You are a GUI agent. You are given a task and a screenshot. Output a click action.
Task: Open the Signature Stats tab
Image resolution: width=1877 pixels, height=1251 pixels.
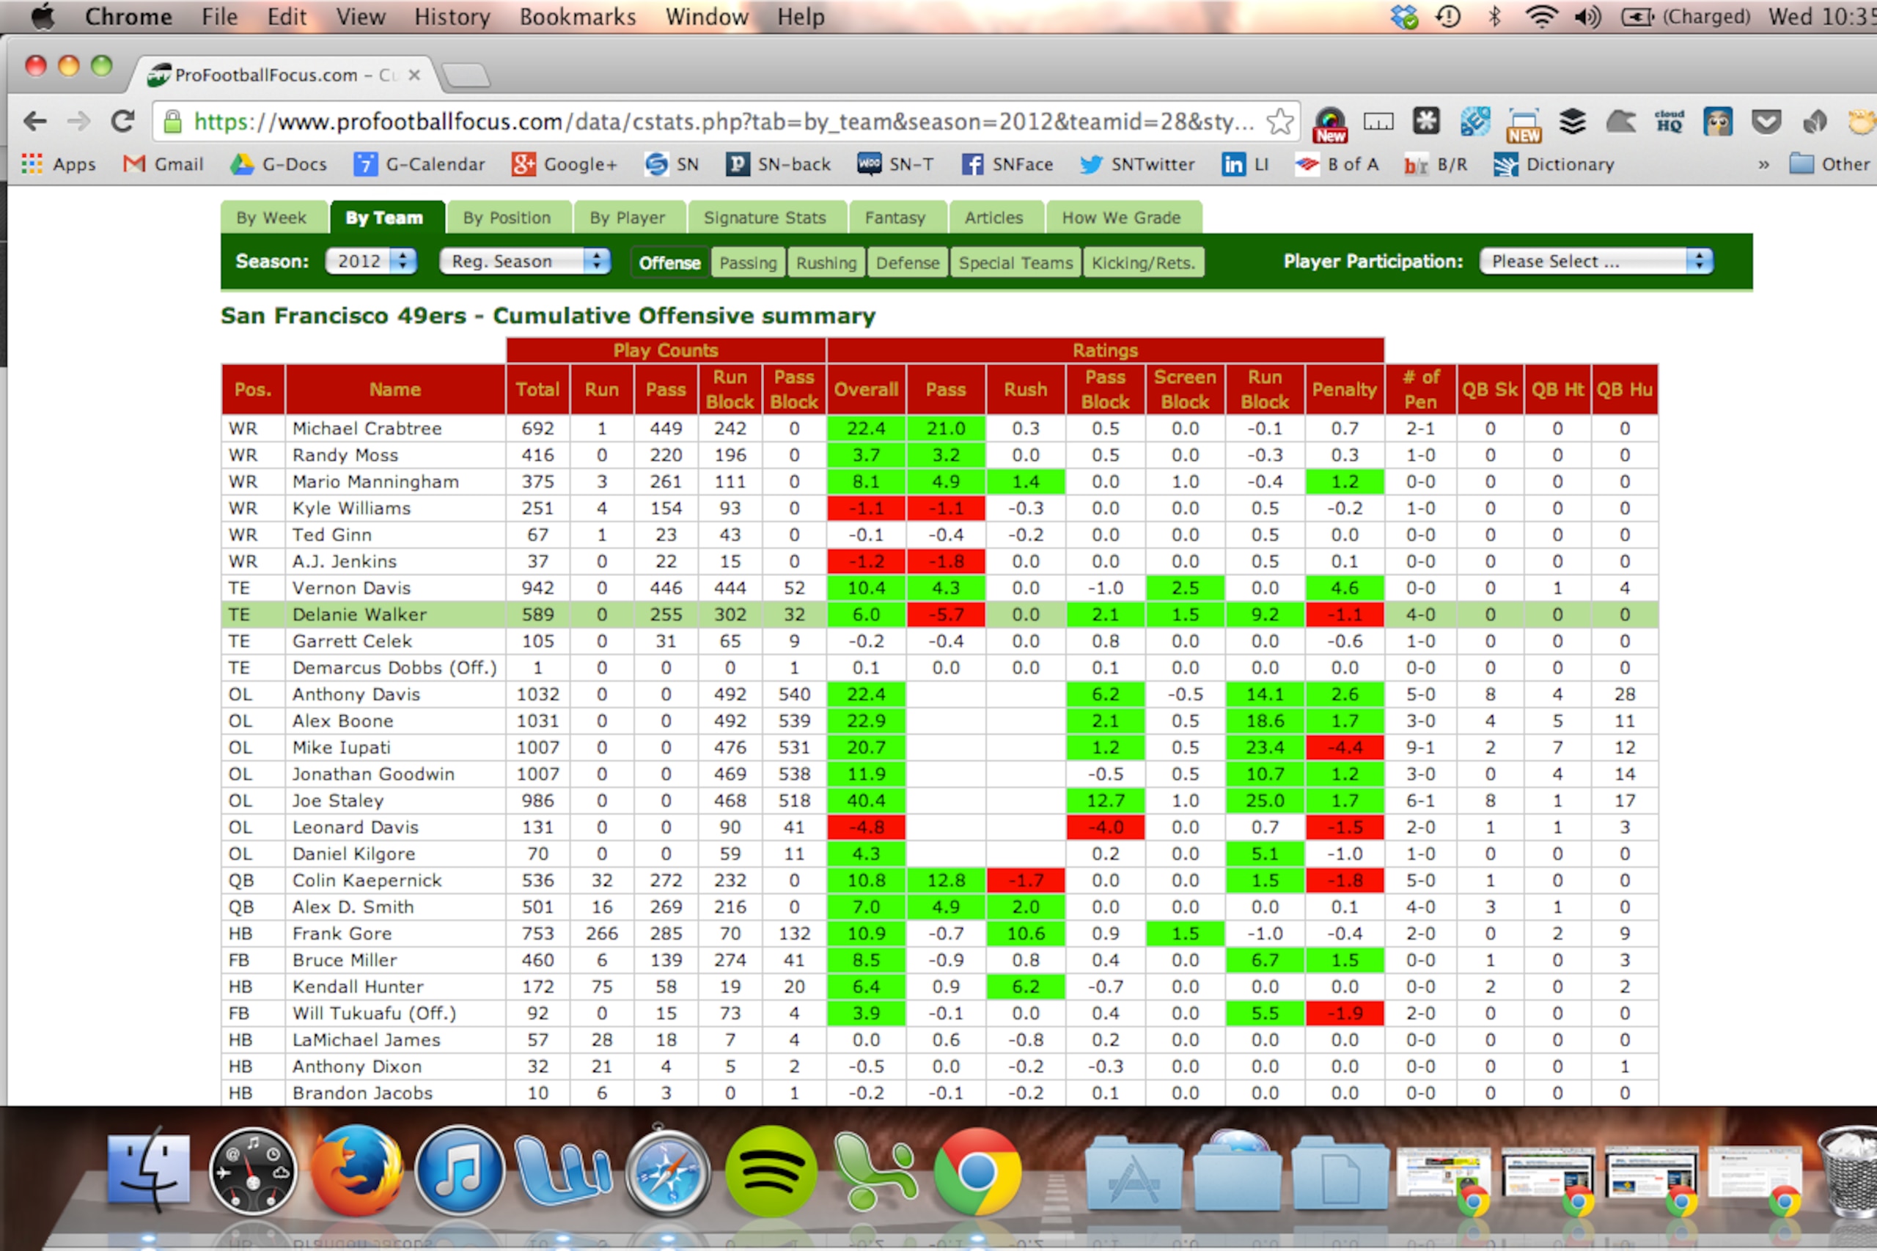click(x=765, y=217)
